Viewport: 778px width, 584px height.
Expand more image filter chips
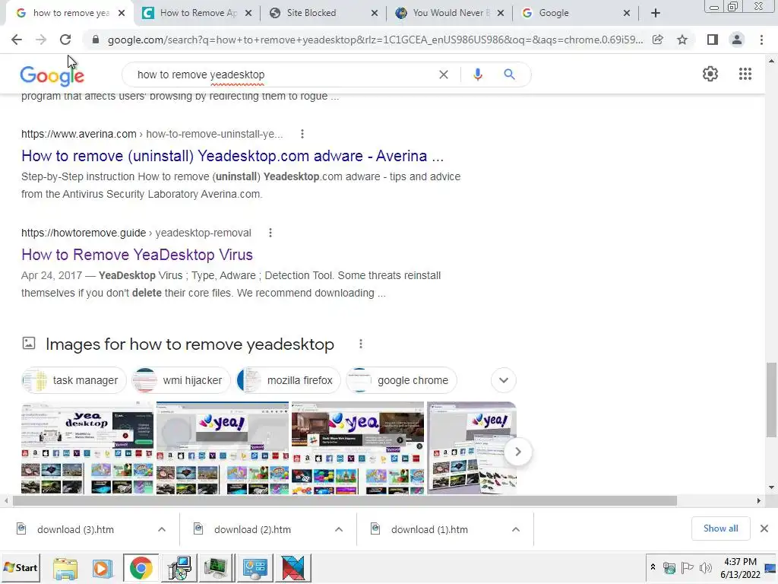pyautogui.click(x=504, y=380)
